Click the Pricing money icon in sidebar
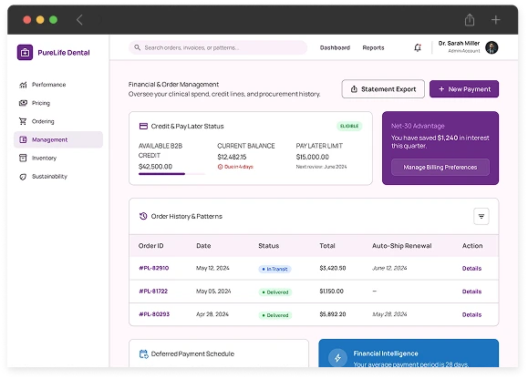Viewport: 528px width, 379px height. [23, 103]
